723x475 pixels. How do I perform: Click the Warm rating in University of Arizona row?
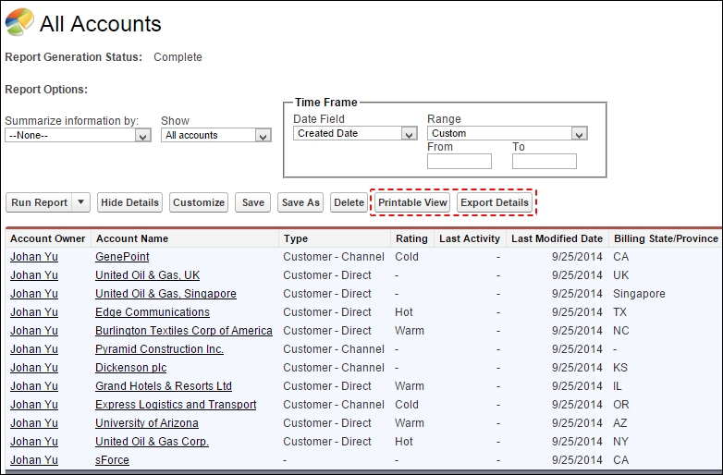(410, 423)
